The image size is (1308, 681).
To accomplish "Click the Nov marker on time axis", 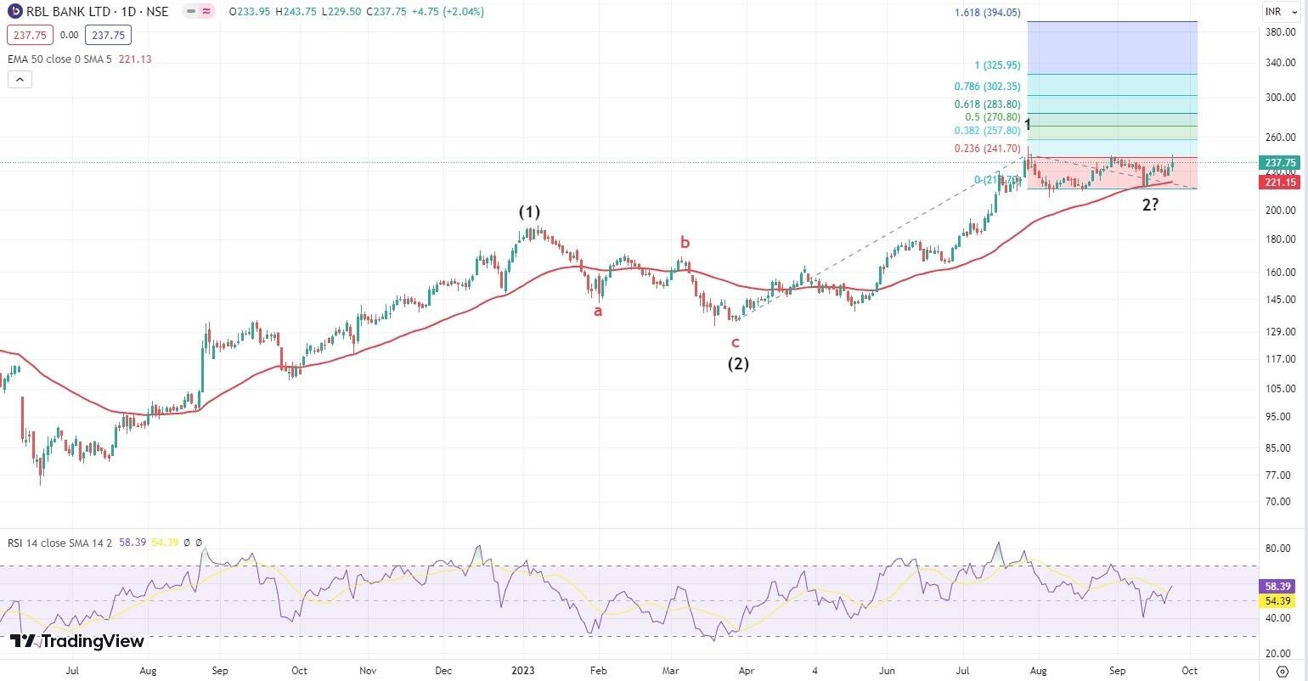I will click(367, 670).
